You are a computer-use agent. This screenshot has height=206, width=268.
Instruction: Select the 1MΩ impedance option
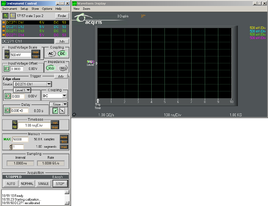63,68
